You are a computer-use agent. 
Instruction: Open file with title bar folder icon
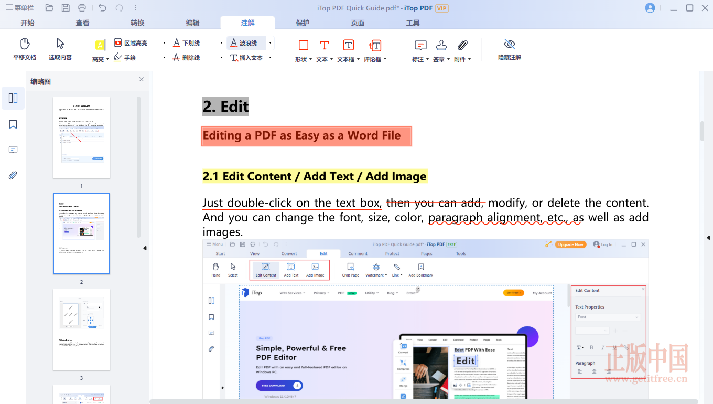[x=49, y=8]
